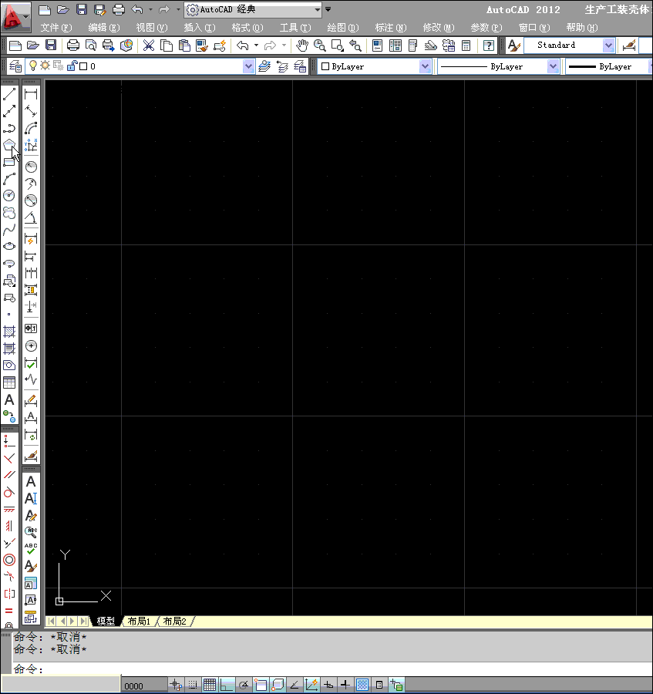Select the Line tool in draw toolbar
This screenshot has width=653, height=694.
[x=9, y=94]
